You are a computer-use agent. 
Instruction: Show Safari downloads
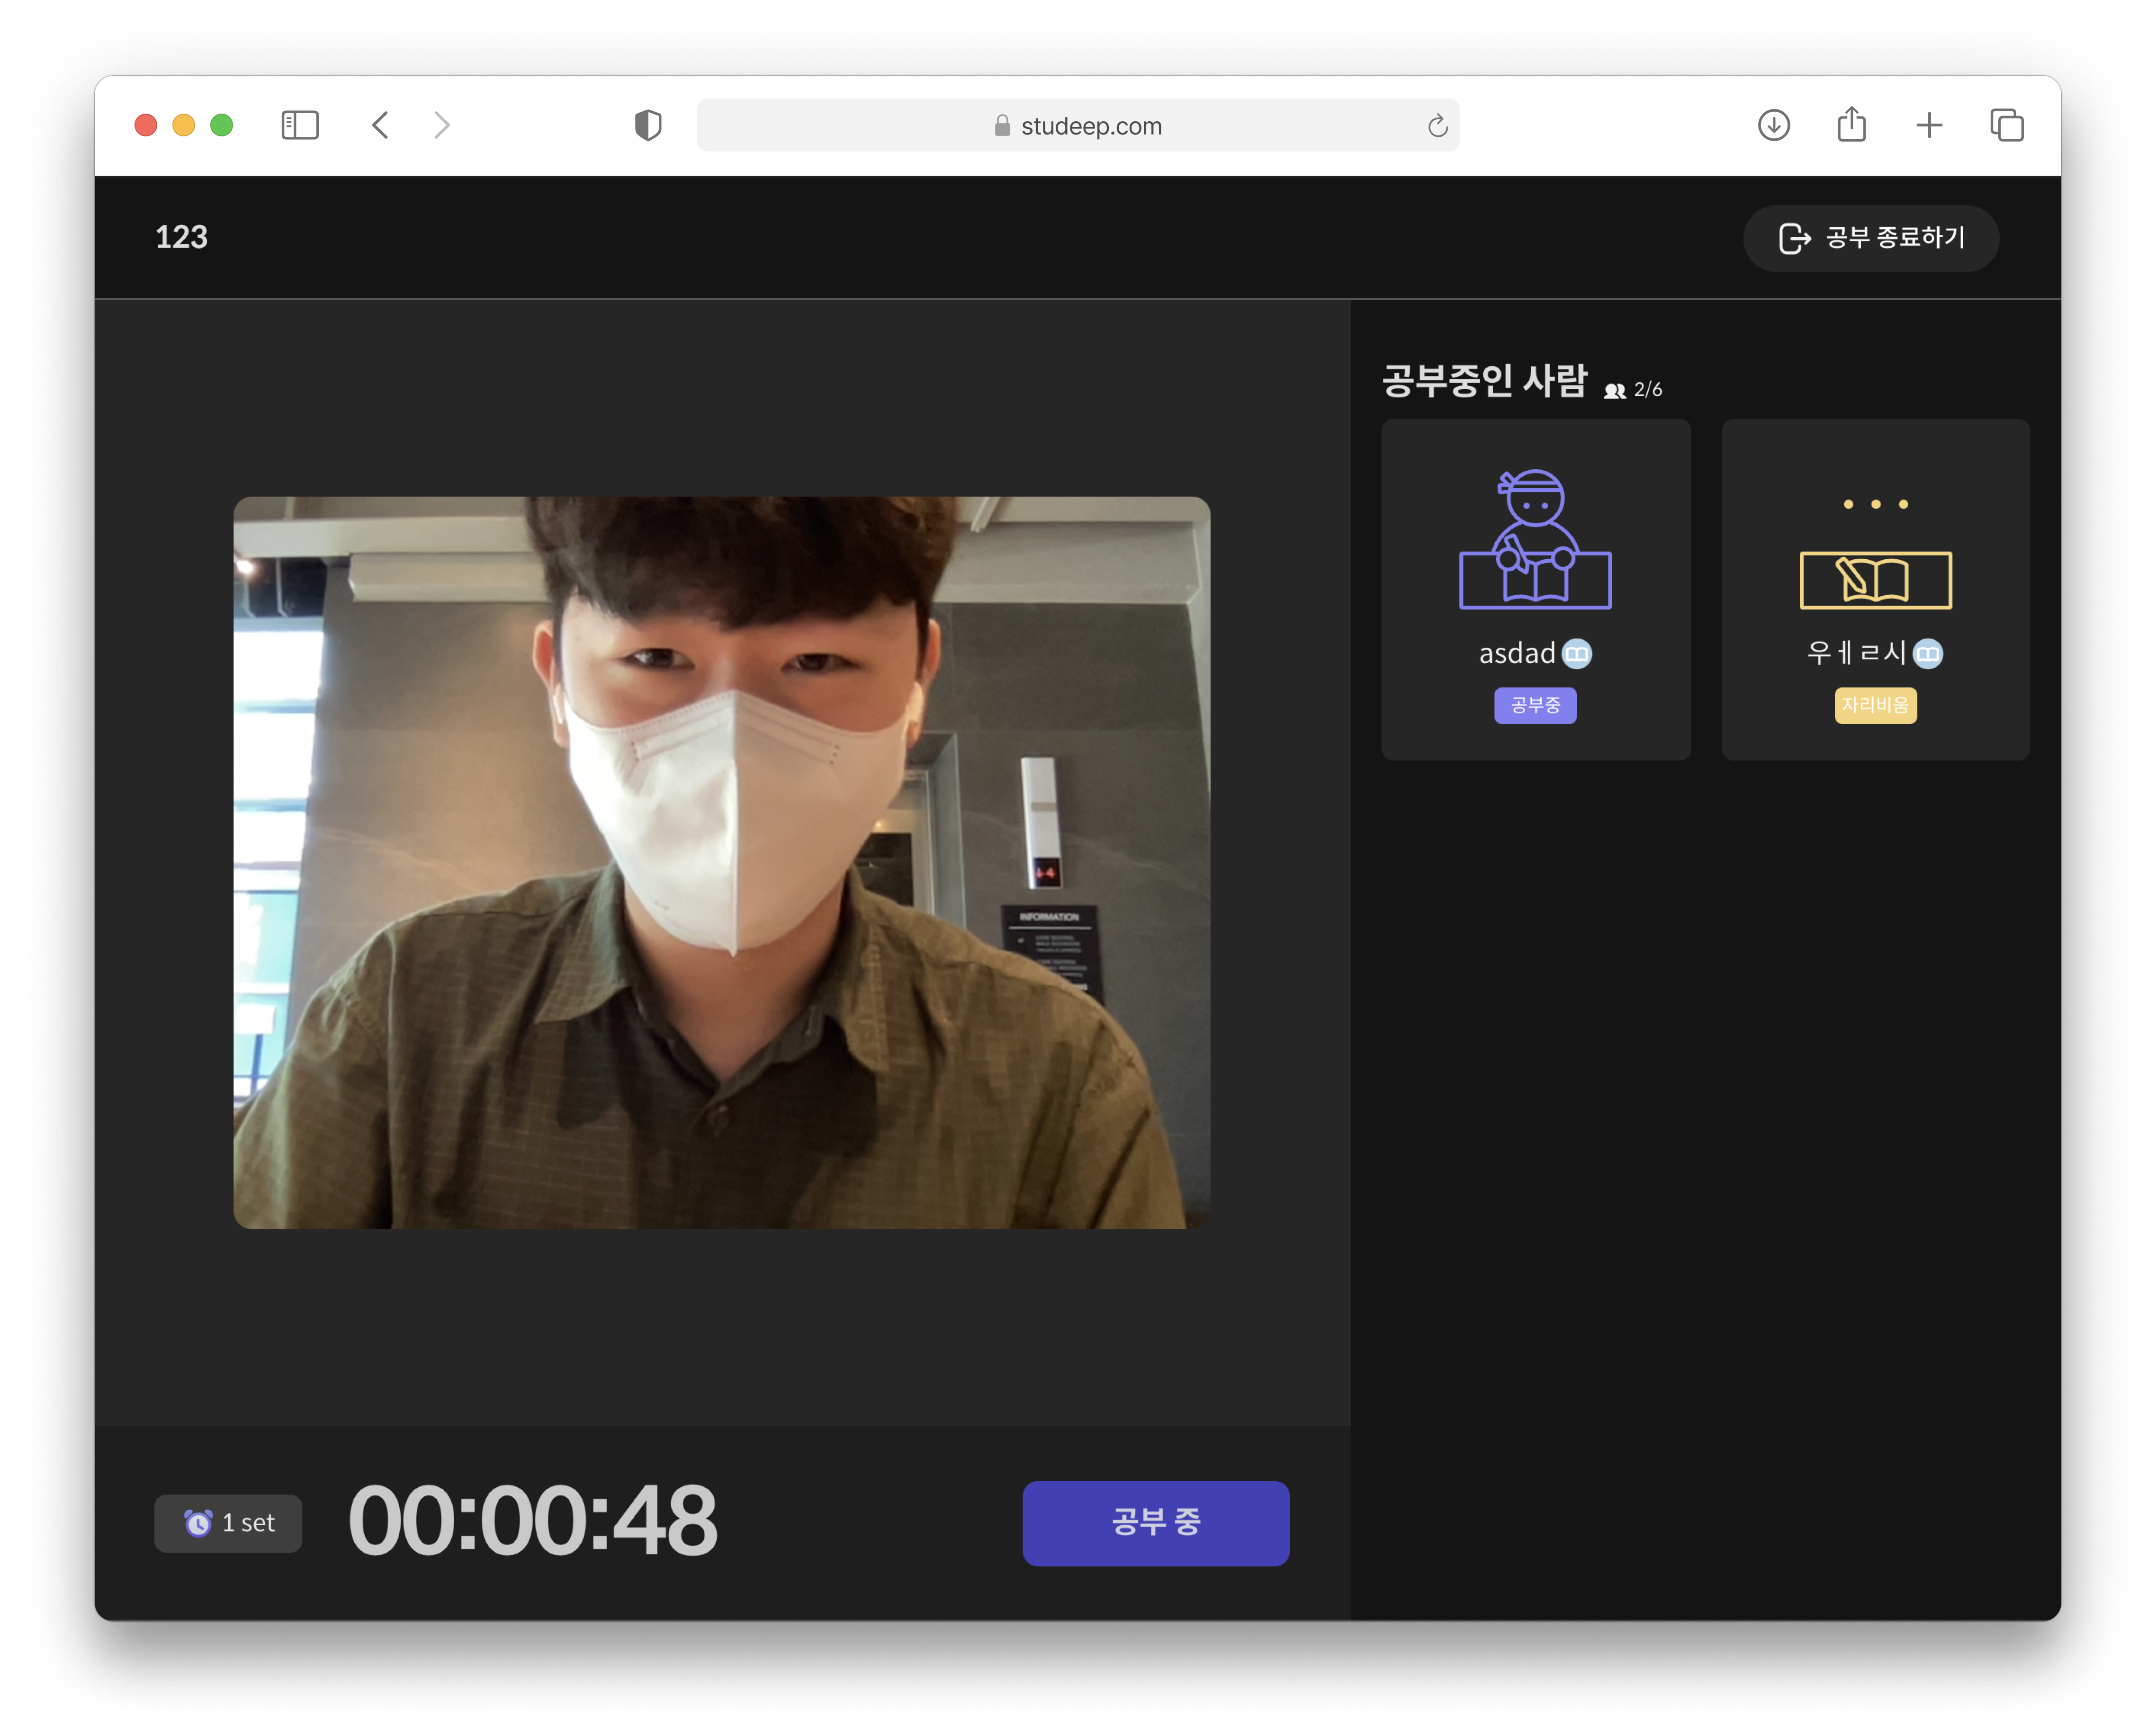tap(1773, 125)
